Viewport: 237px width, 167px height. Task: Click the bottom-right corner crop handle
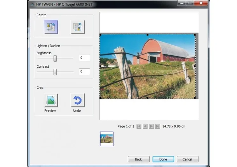(x=195, y=98)
